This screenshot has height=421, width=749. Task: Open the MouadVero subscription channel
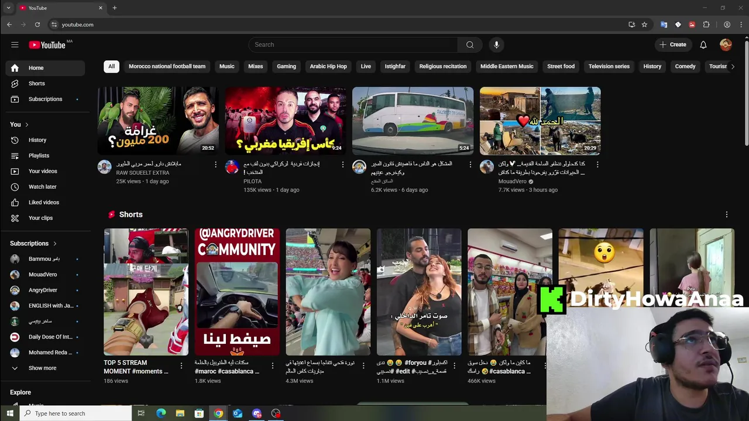click(45, 274)
